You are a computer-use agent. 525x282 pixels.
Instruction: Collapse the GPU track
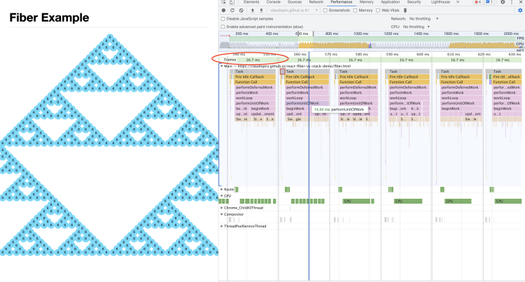click(x=222, y=196)
